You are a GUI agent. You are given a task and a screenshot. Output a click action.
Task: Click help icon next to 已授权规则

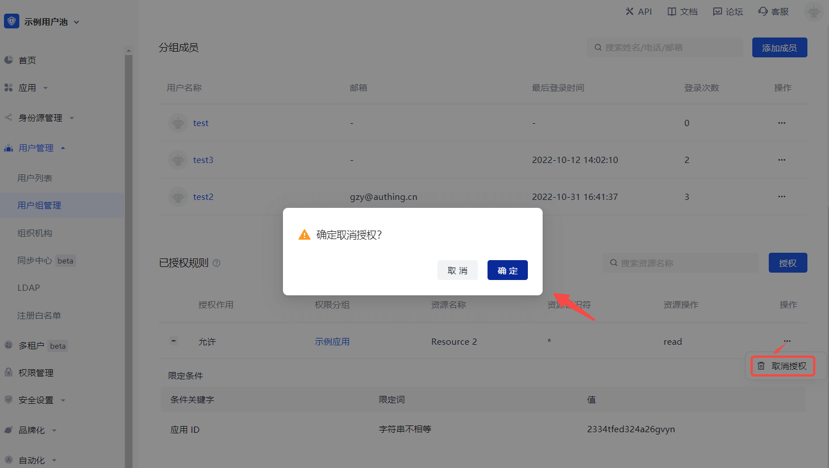point(216,263)
